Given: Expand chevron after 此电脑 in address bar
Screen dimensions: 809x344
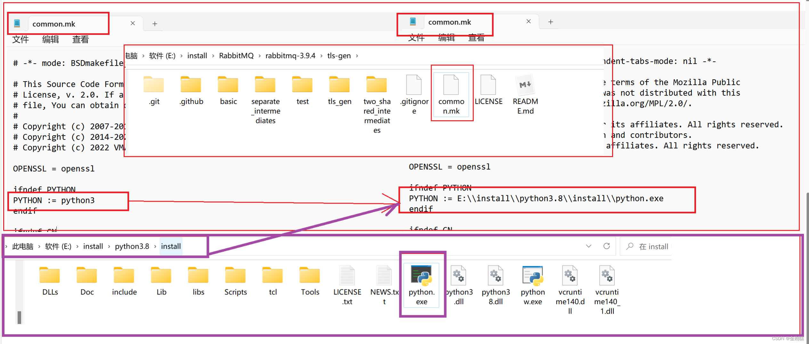Looking at the screenshot, I should 39,246.
